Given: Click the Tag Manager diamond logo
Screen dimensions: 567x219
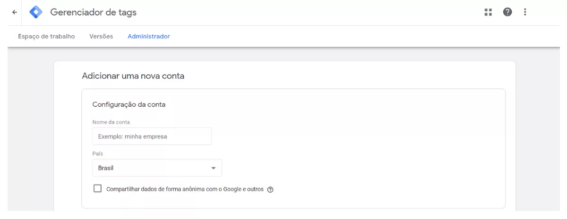Looking at the screenshot, I should pos(36,12).
